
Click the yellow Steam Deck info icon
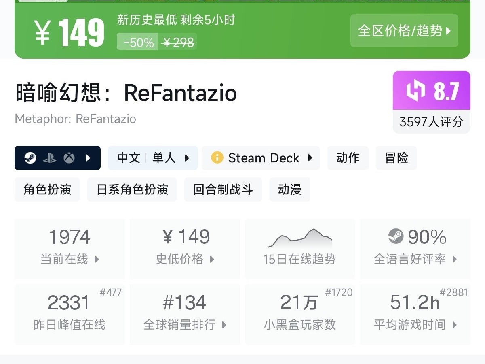coord(217,158)
